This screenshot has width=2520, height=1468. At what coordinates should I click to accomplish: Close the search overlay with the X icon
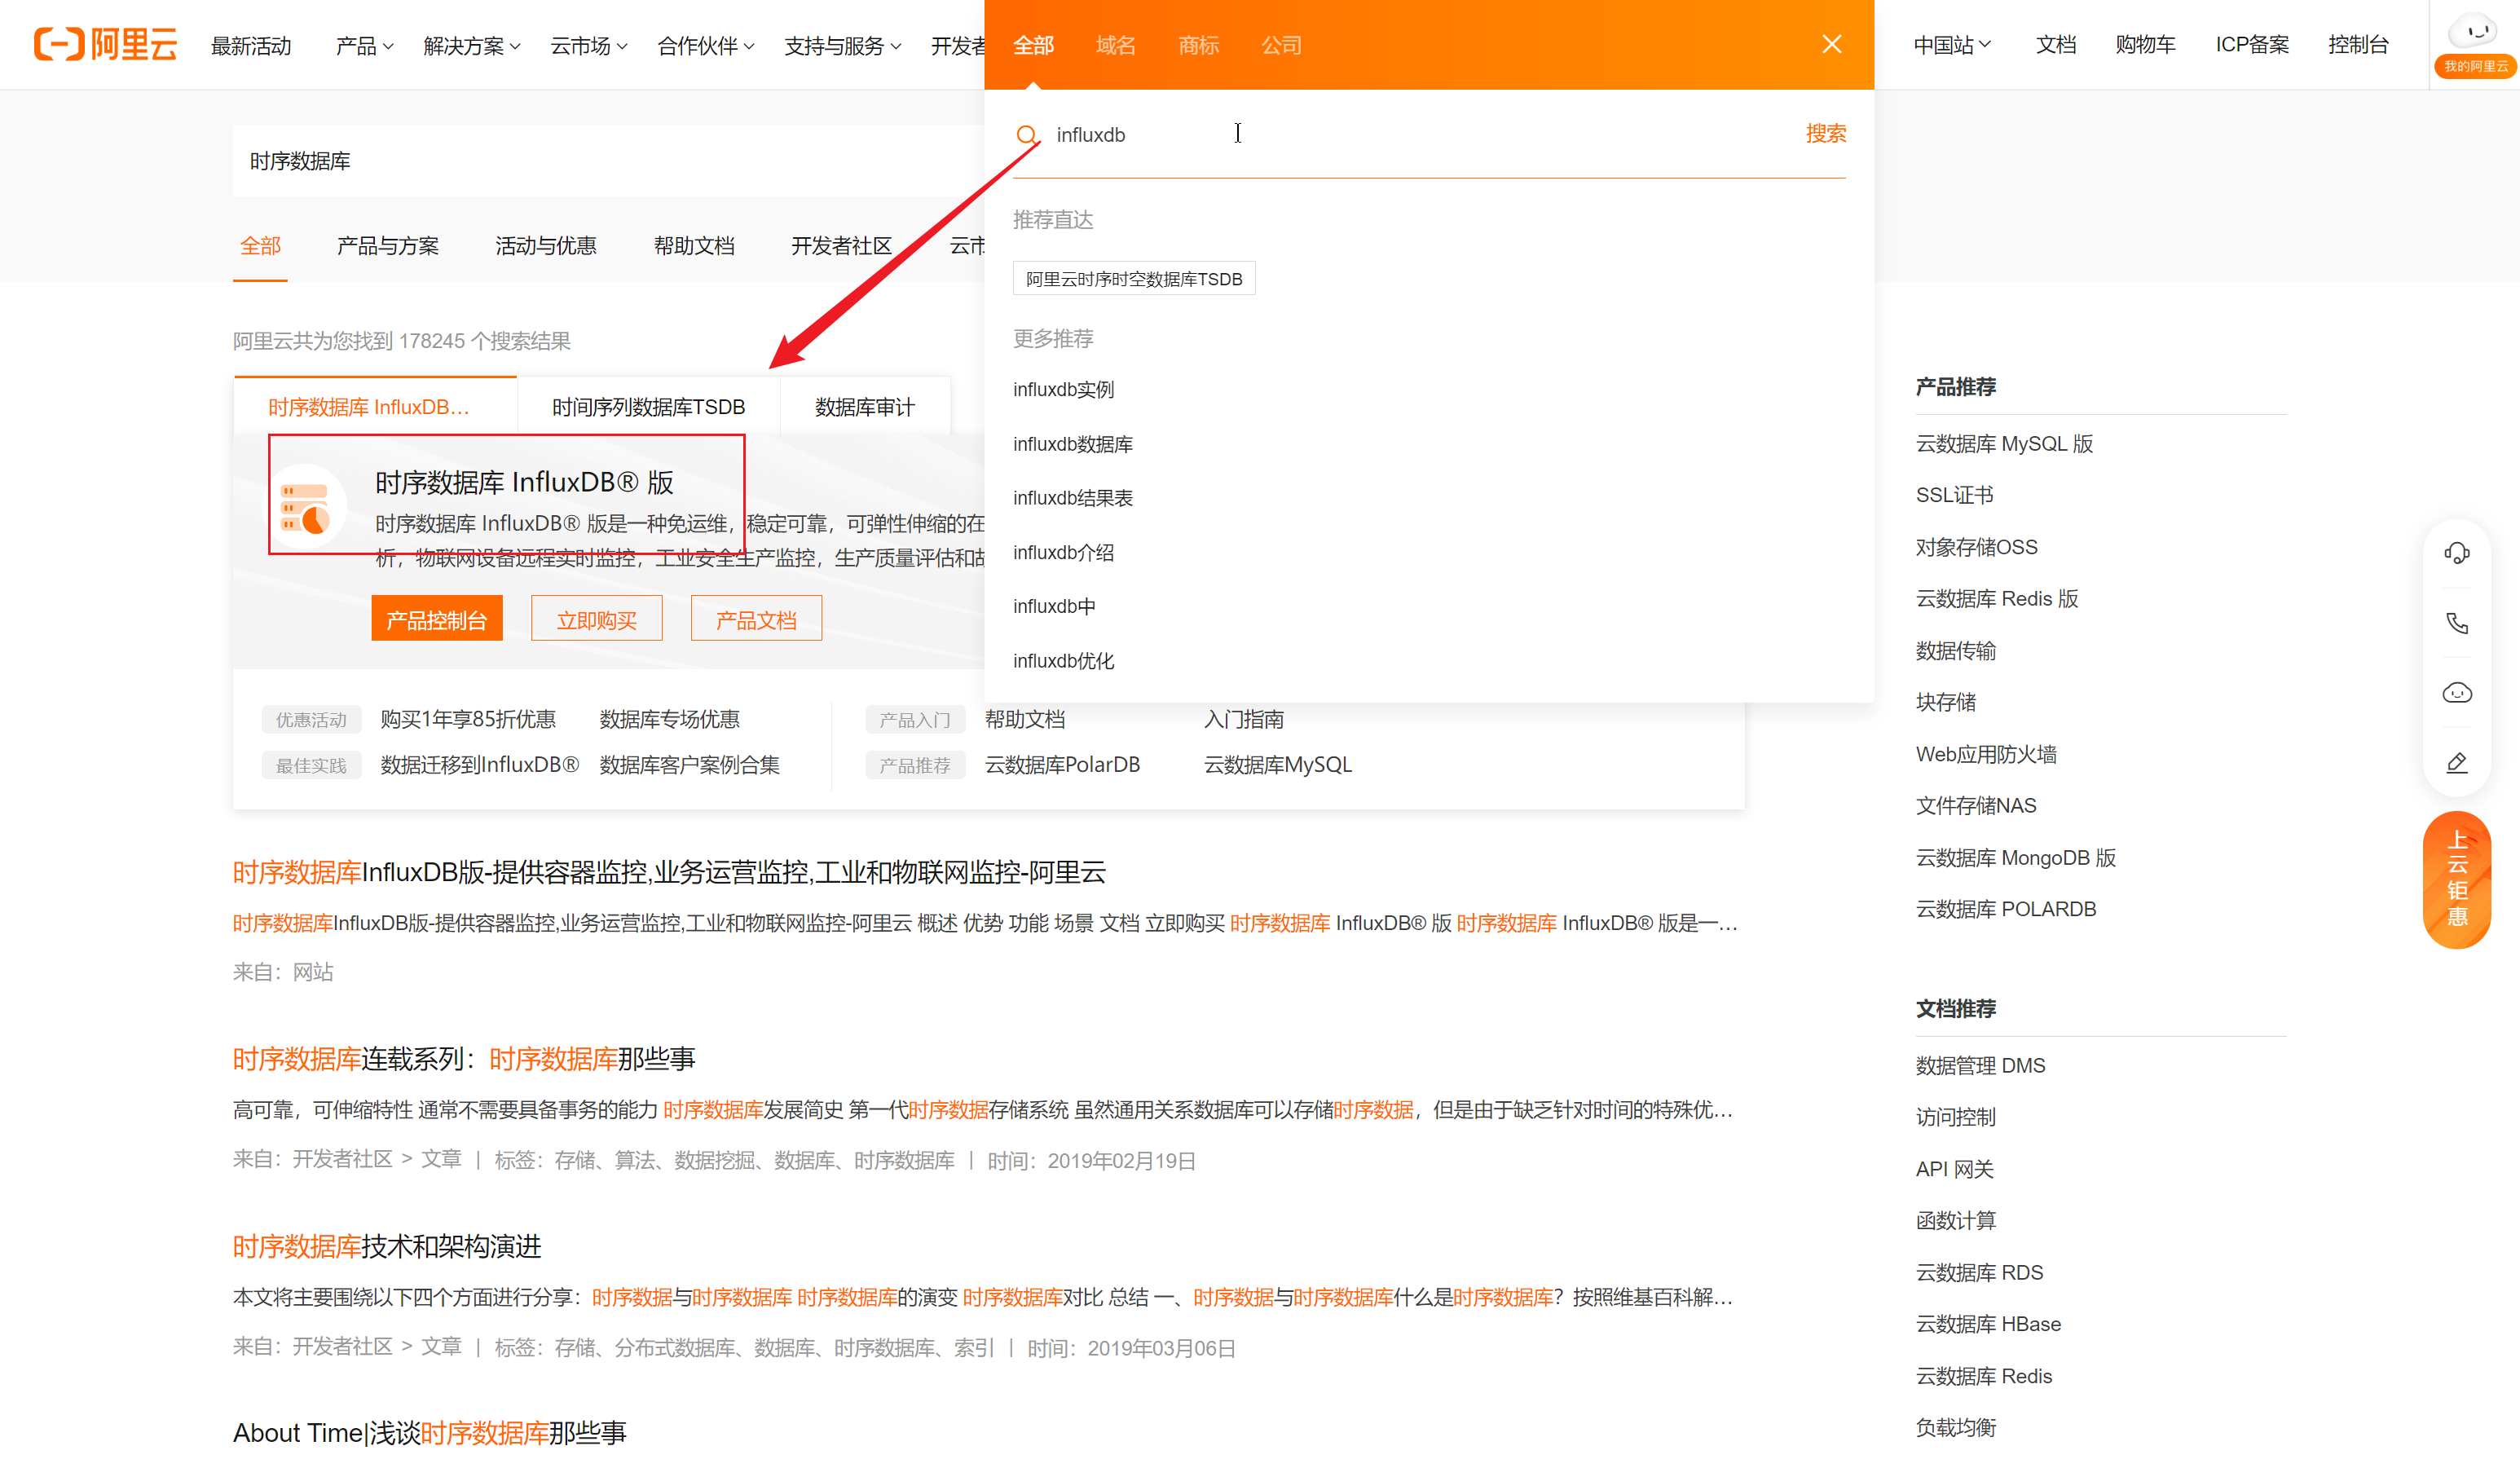tap(1831, 45)
